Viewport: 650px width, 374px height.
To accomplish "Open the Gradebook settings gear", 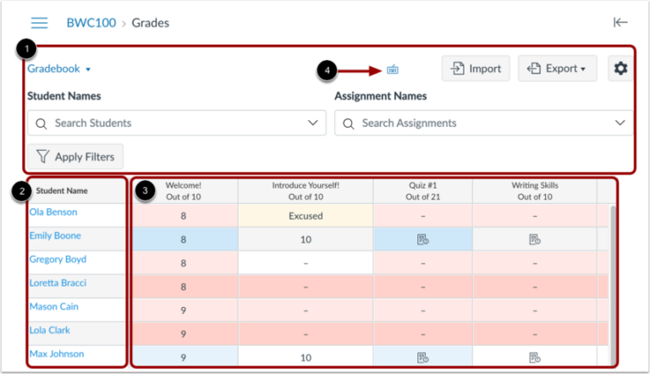I will point(620,69).
